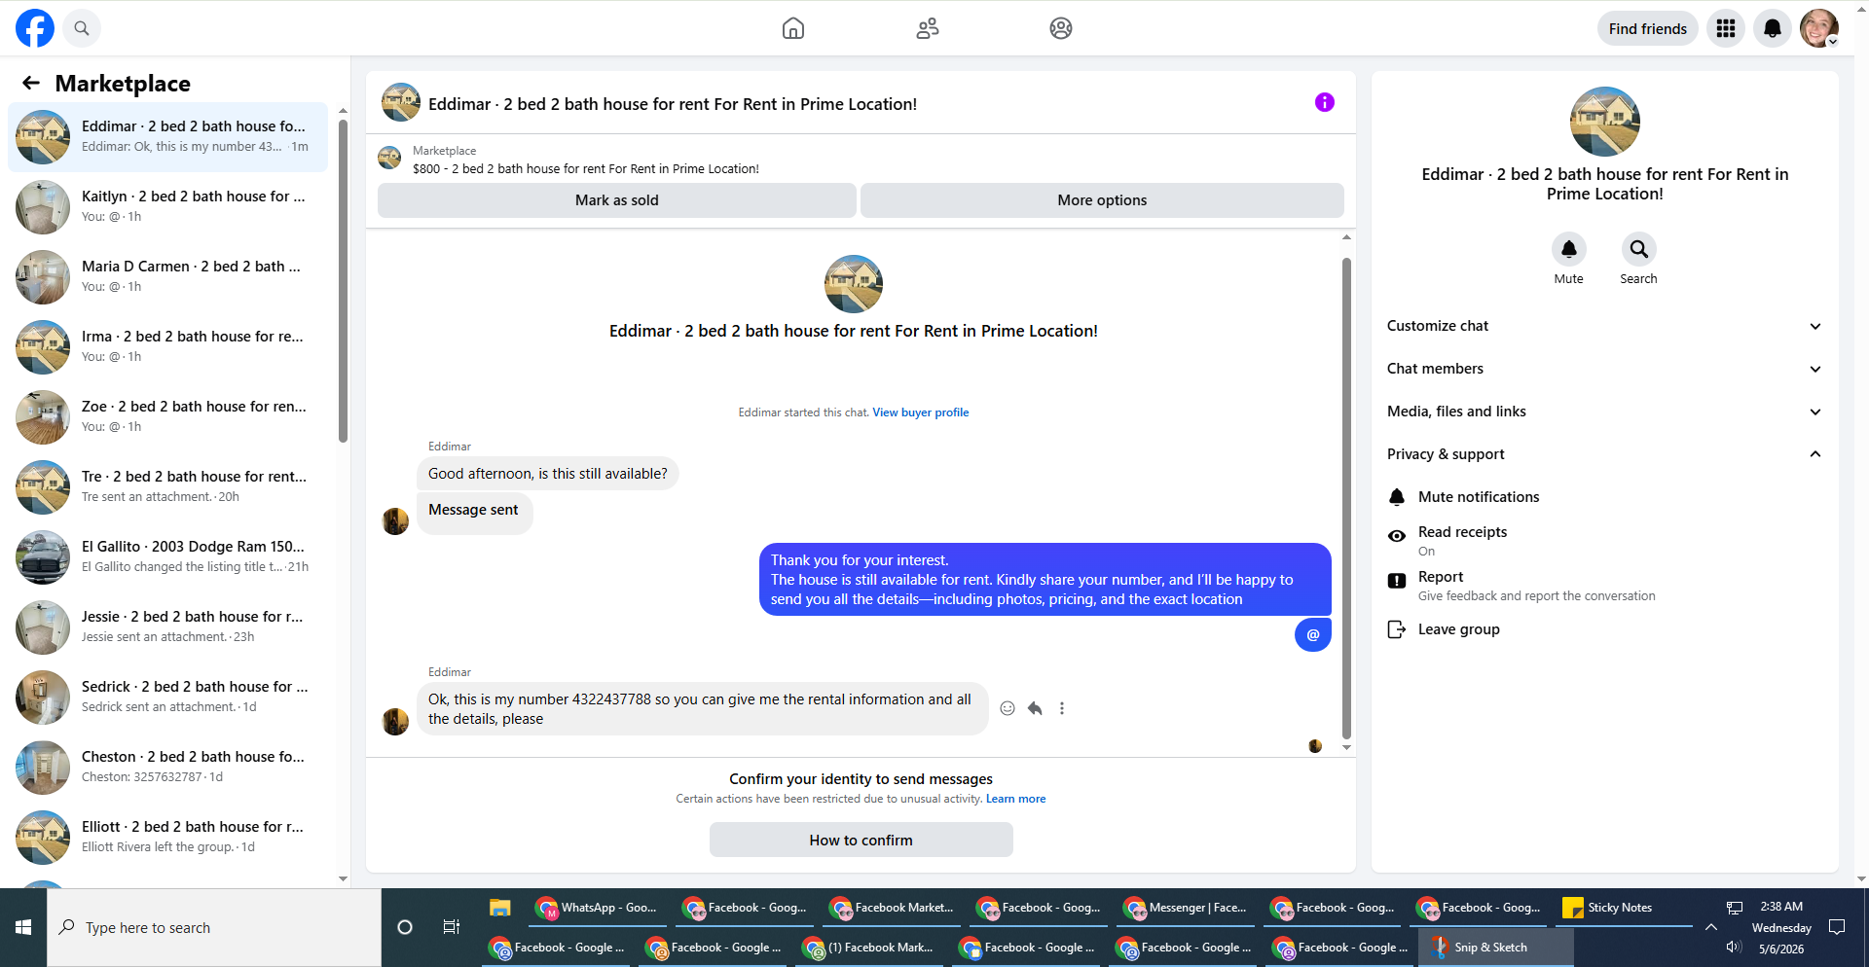
Task: Open more options dots on Eddimar's message
Action: coord(1062,708)
